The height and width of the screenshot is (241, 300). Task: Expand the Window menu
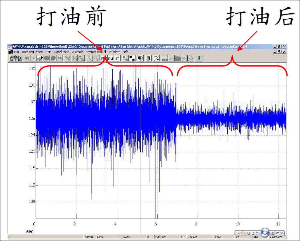[114, 52]
